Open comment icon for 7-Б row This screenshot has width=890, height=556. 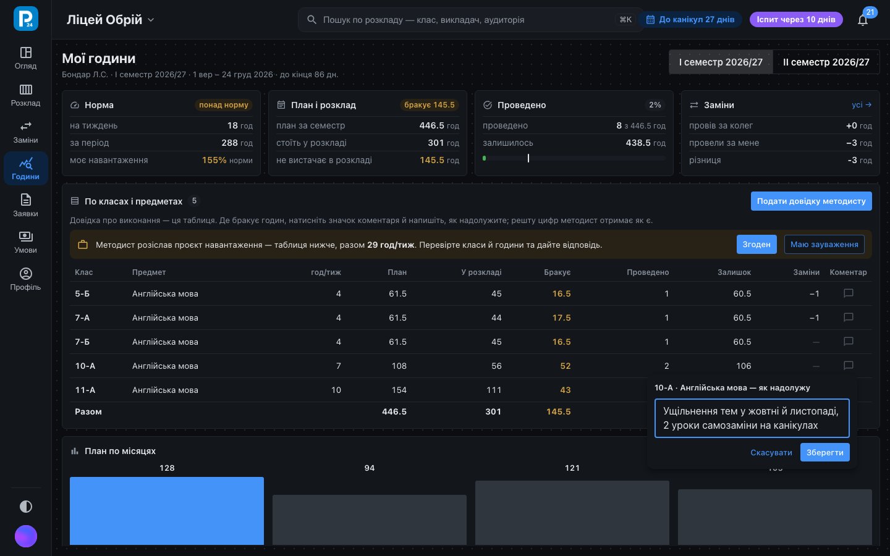click(849, 342)
